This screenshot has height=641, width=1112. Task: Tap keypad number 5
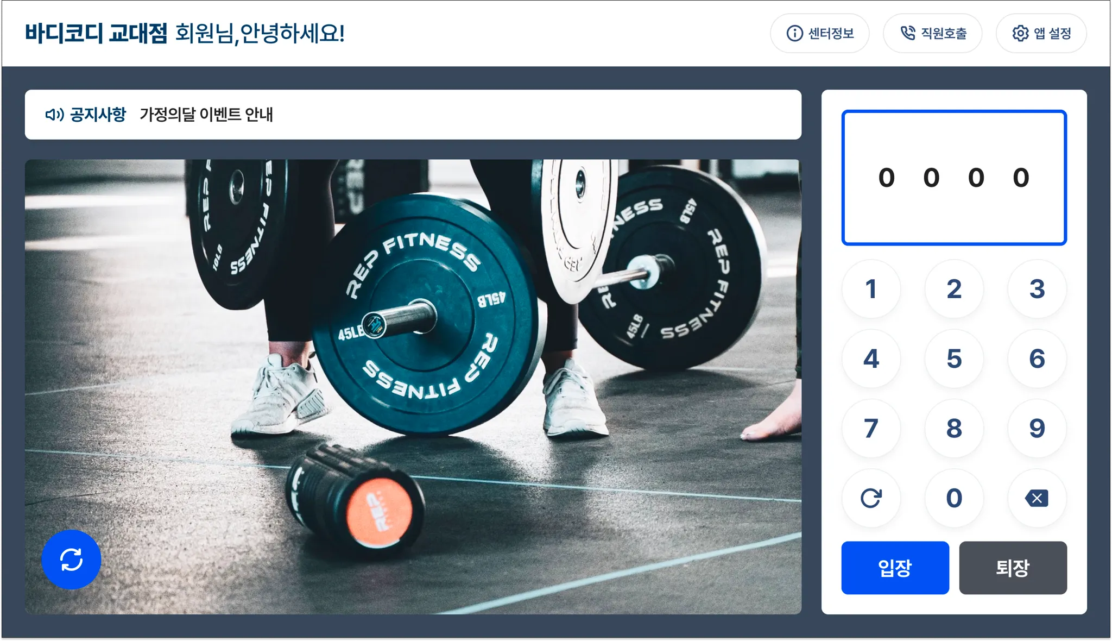954,359
